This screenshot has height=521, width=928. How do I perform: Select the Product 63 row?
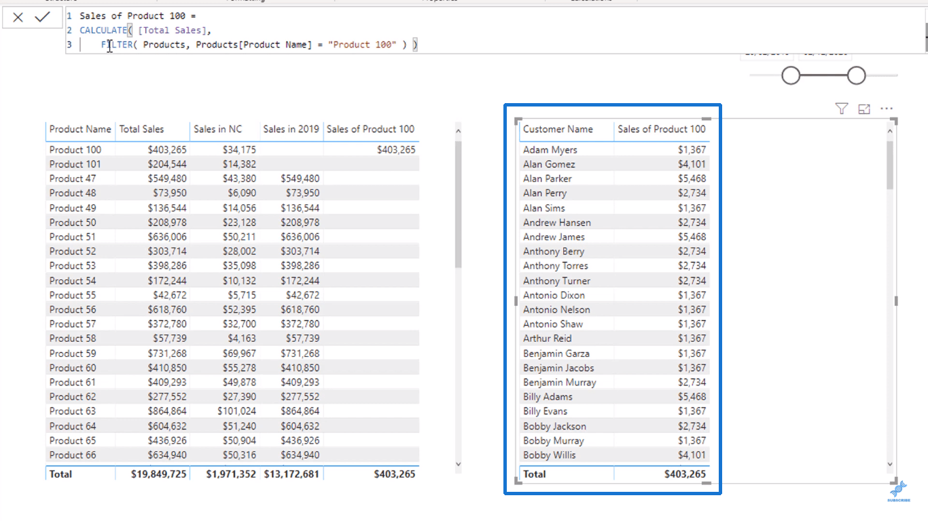232,411
